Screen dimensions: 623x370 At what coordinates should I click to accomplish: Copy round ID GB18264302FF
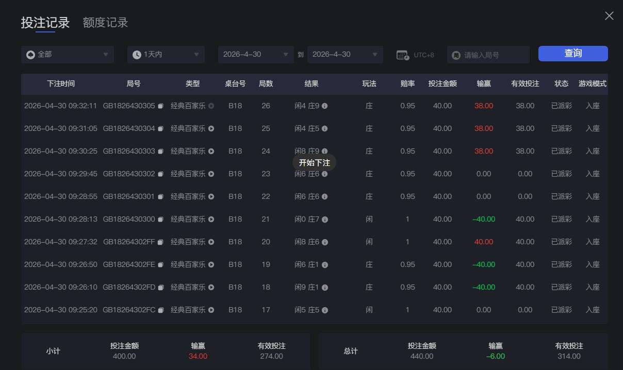tap(160, 242)
